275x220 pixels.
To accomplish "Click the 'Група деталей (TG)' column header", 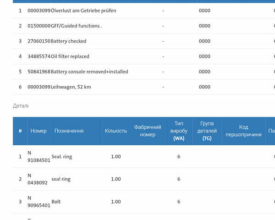I will 207,131.
